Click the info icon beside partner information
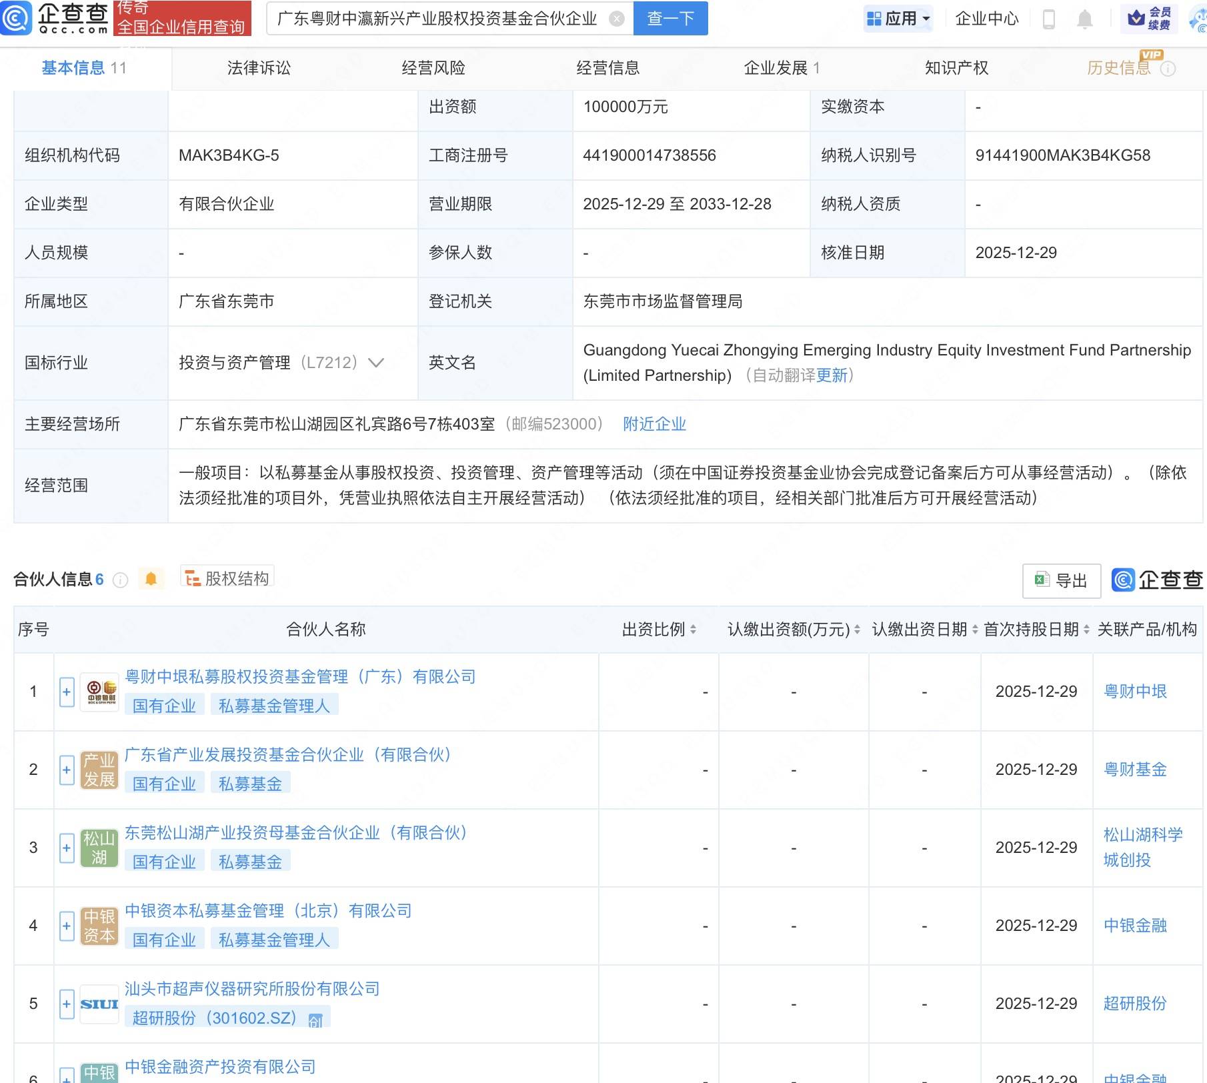Image resolution: width=1207 pixels, height=1083 pixels. [x=120, y=580]
